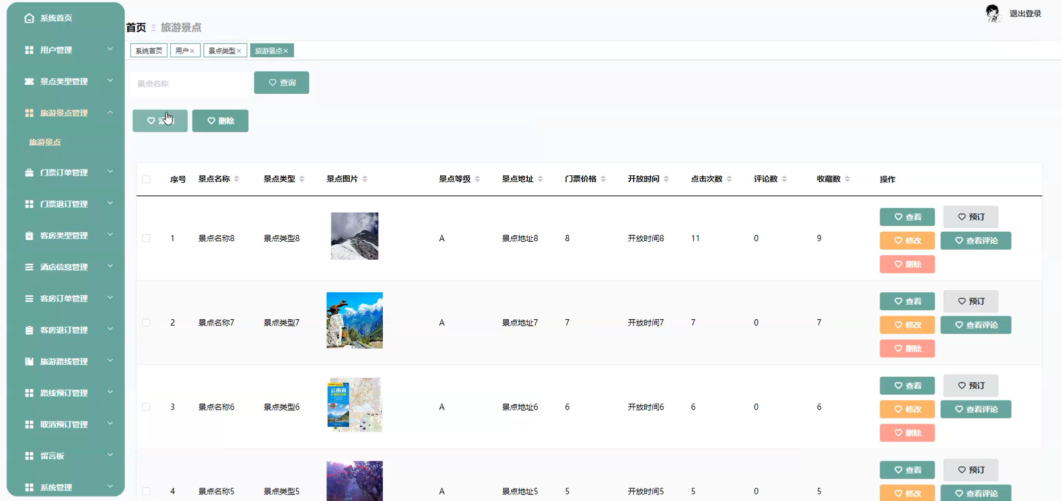Switch to the 用户 tab
Screen dimensions: 1062x501
[182, 51]
